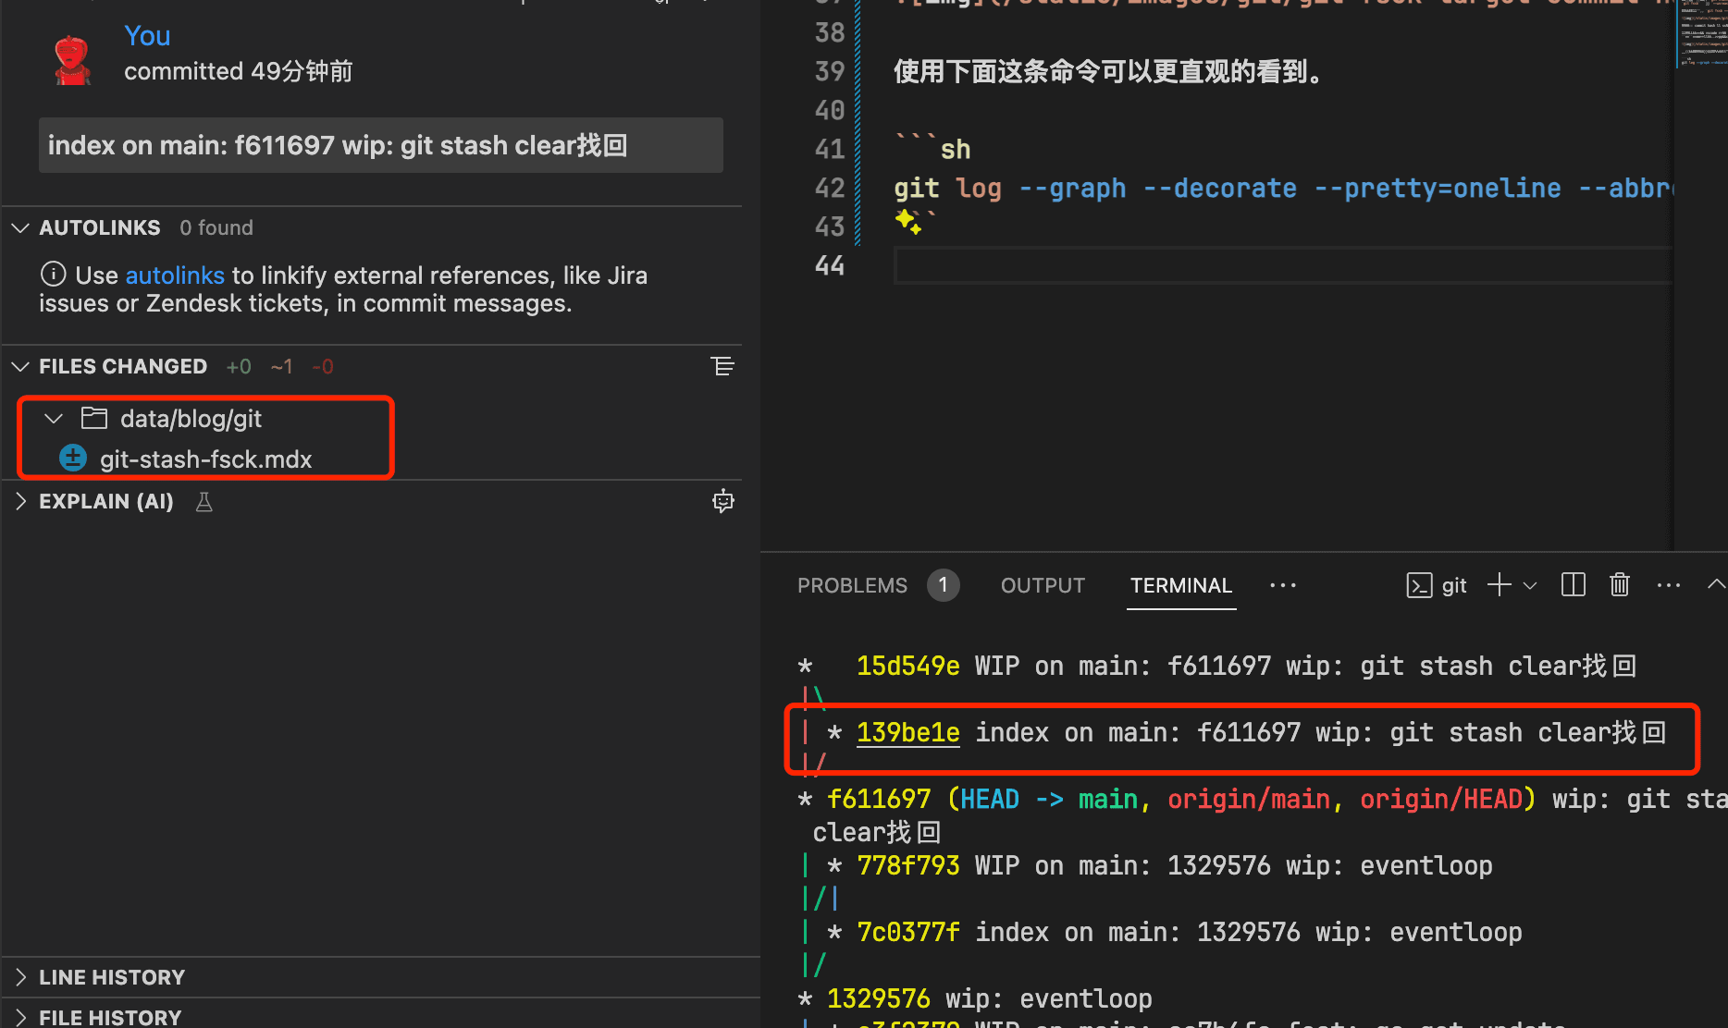Image resolution: width=1728 pixels, height=1028 pixels.
Task: Open the git-stash-fsck.mdx changed file
Action: pyautogui.click(x=205, y=459)
